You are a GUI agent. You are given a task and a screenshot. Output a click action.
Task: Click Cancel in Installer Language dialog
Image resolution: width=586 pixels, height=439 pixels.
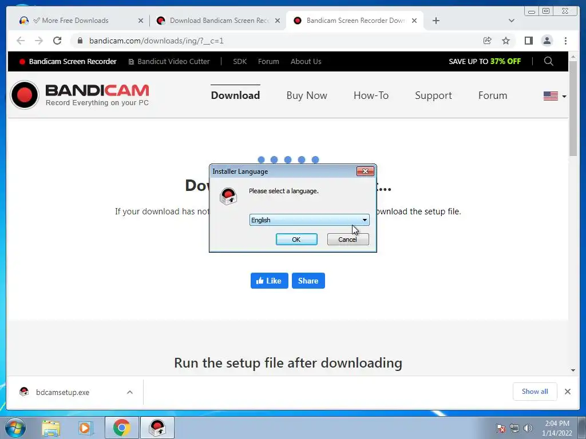[x=347, y=240]
